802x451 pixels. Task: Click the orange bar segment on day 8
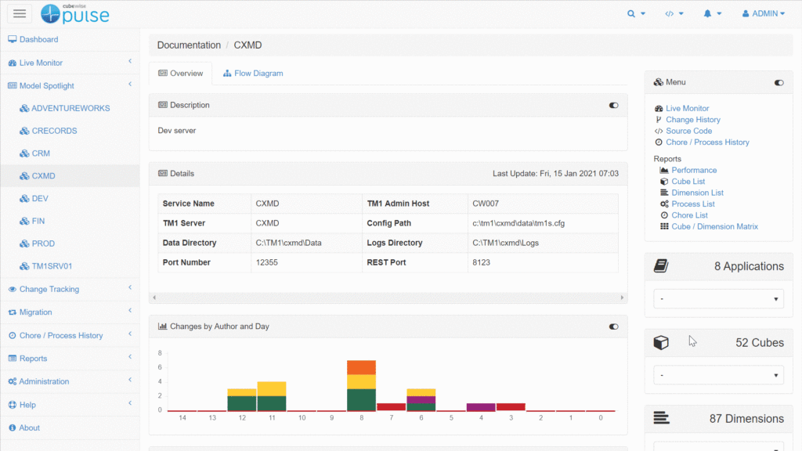click(x=361, y=367)
